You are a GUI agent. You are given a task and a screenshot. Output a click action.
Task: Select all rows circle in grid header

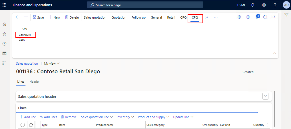pyautogui.click(x=23, y=125)
